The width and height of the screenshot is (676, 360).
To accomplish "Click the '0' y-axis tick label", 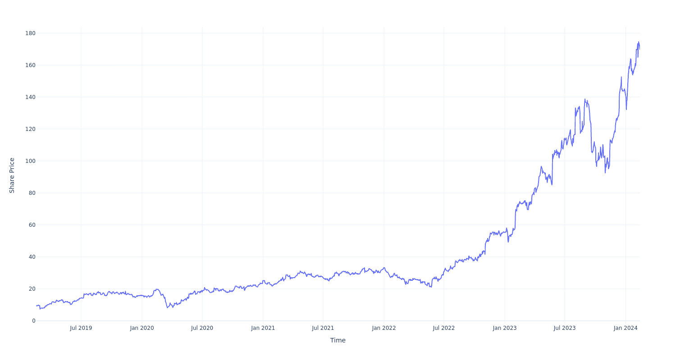I will pos(33,321).
